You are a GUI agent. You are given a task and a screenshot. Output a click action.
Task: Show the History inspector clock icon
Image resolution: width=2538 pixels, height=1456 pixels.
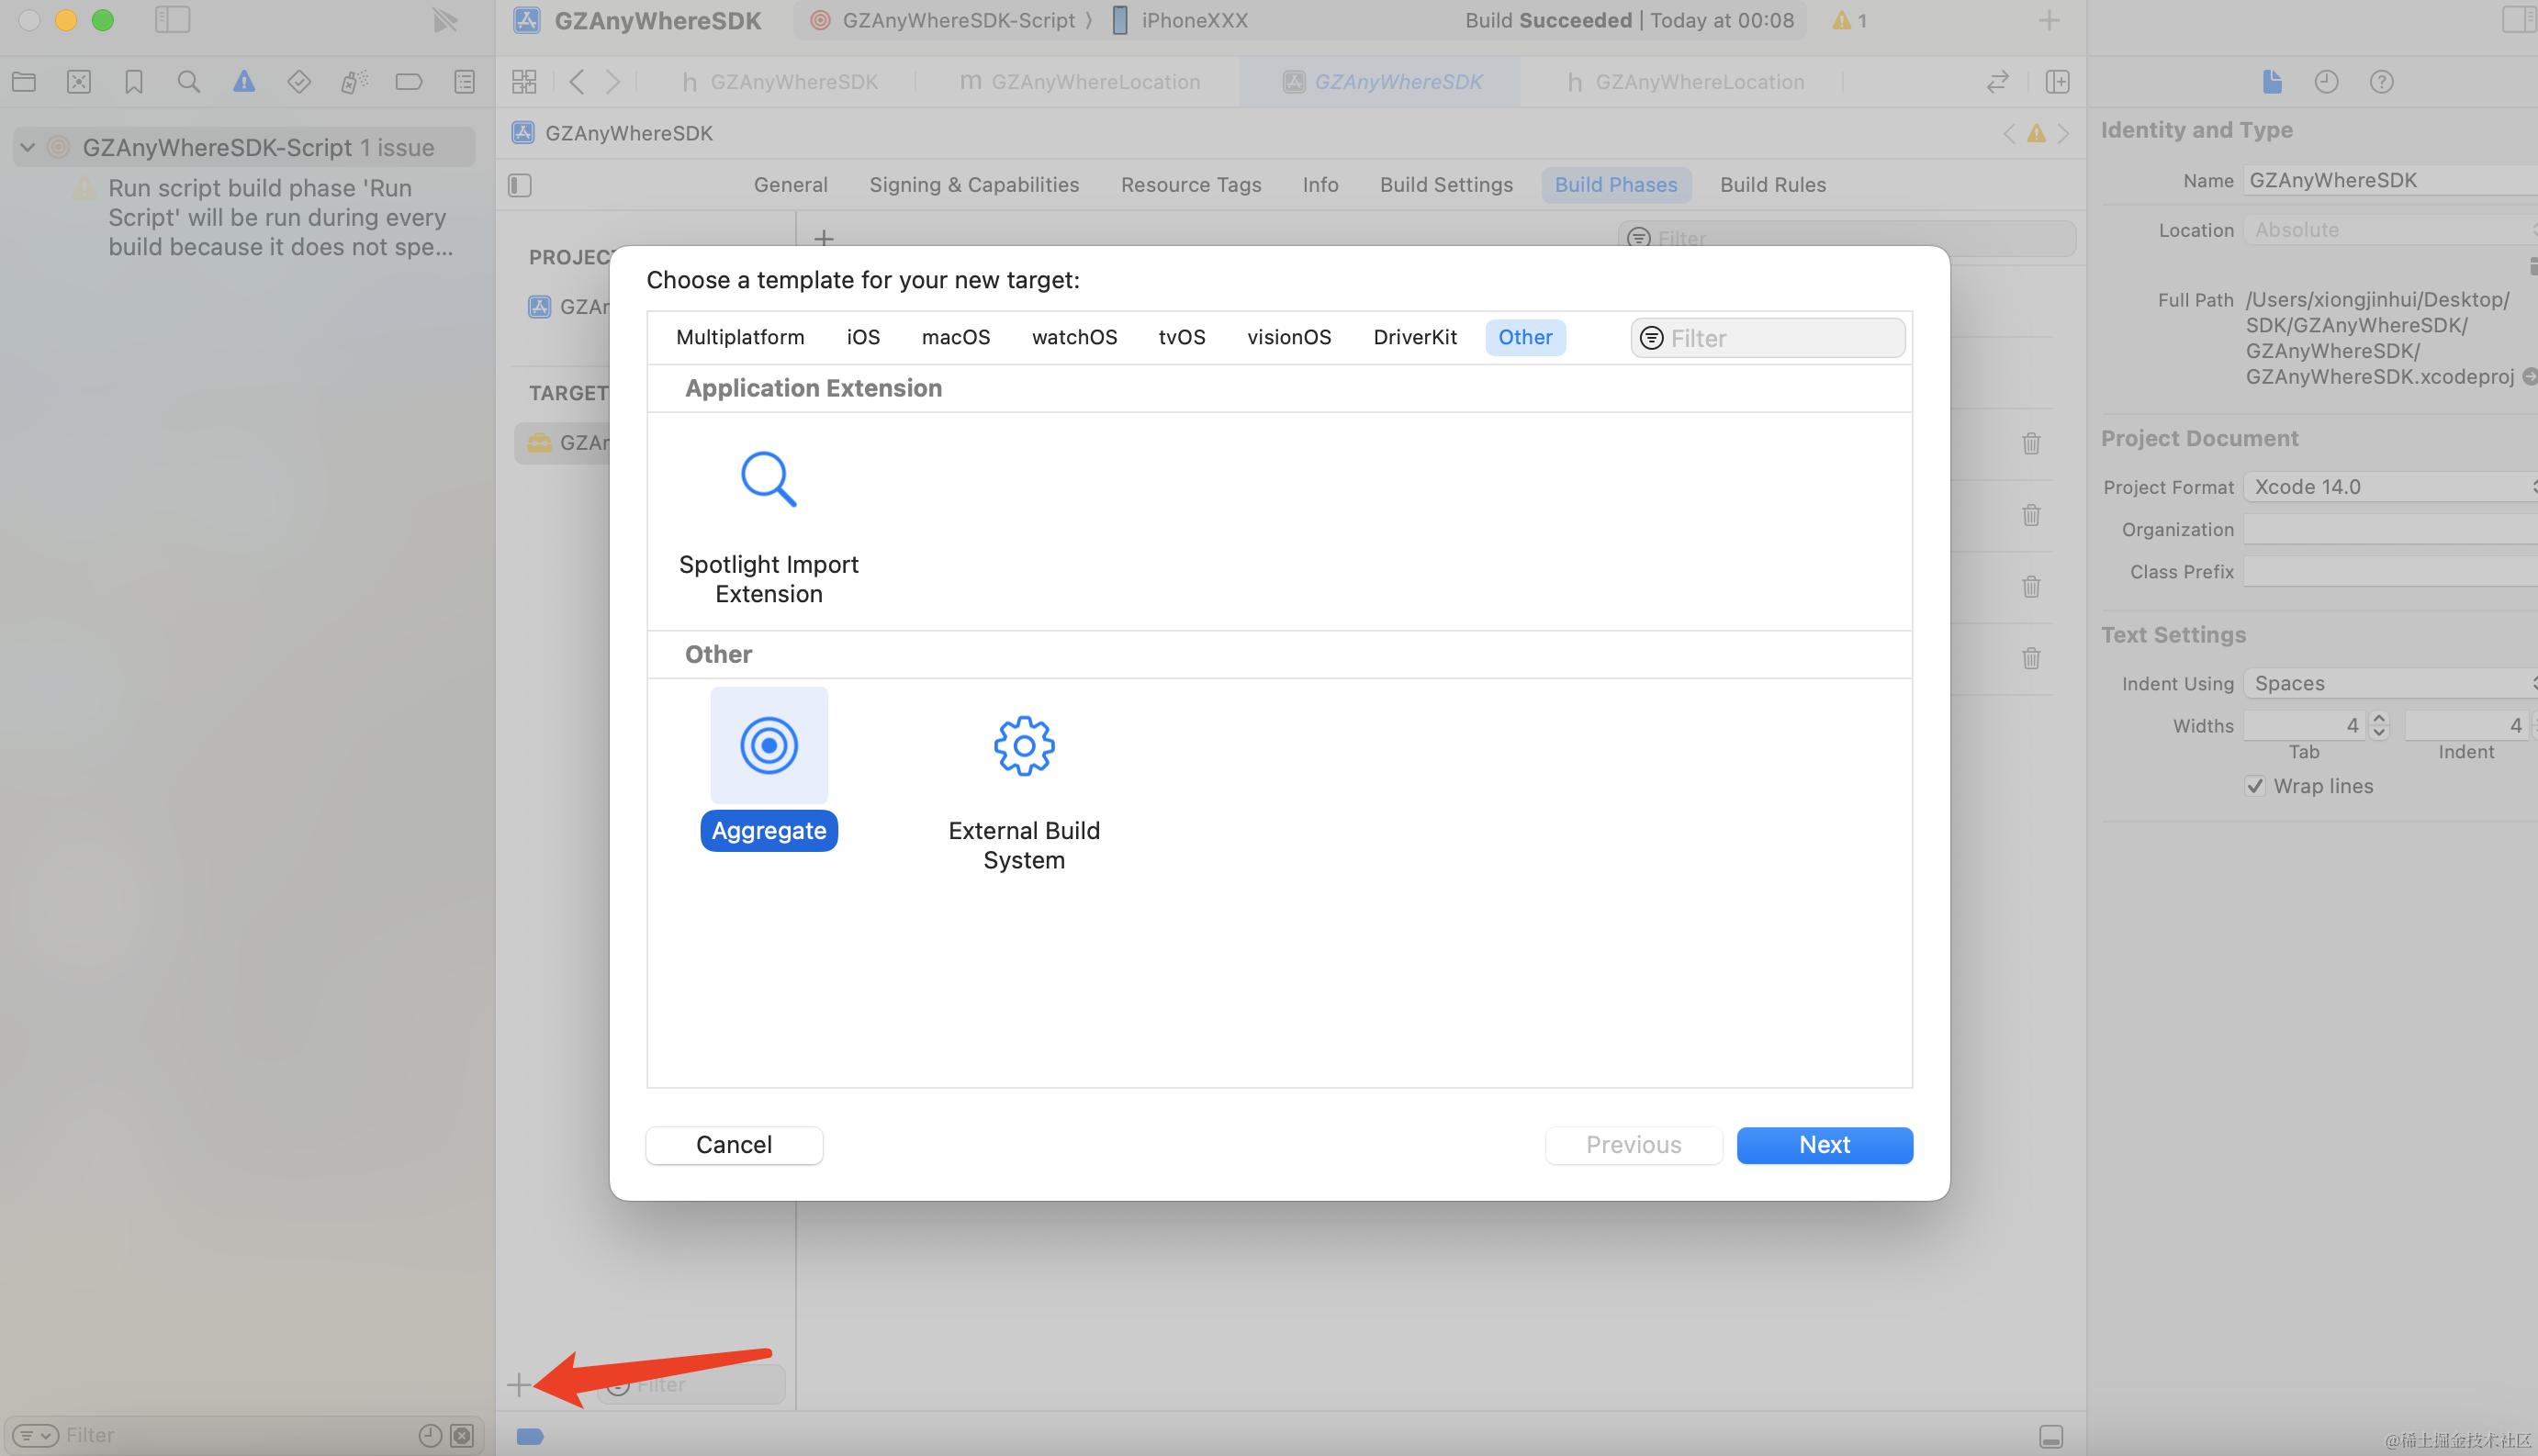click(2326, 82)
